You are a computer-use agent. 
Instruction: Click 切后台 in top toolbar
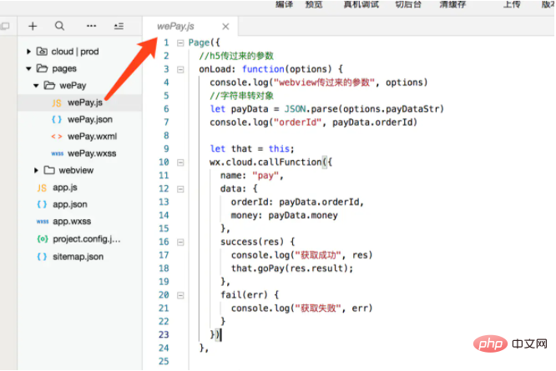coord(408,4)
